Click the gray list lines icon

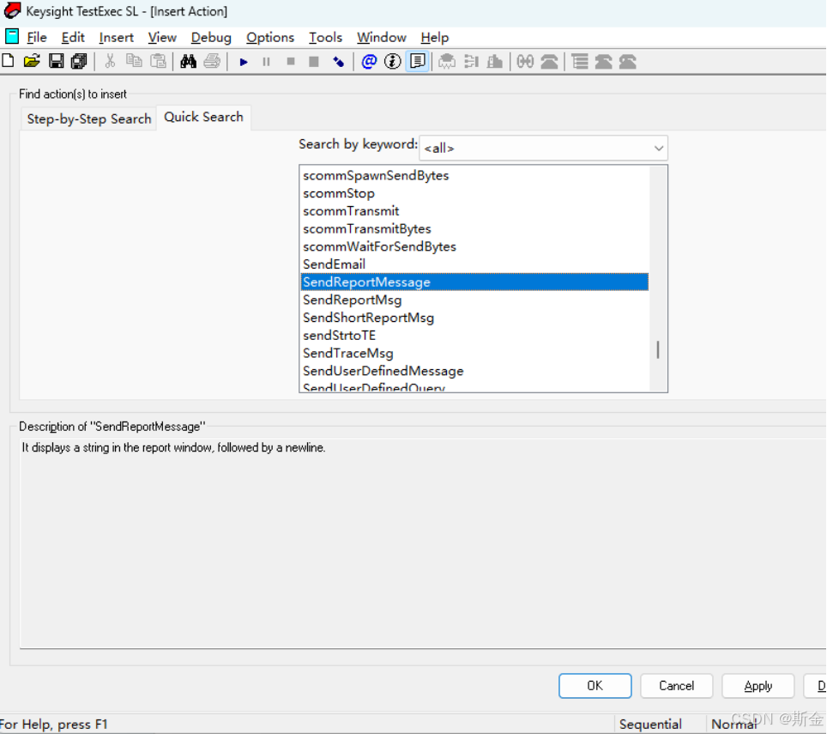click(580, 61)
